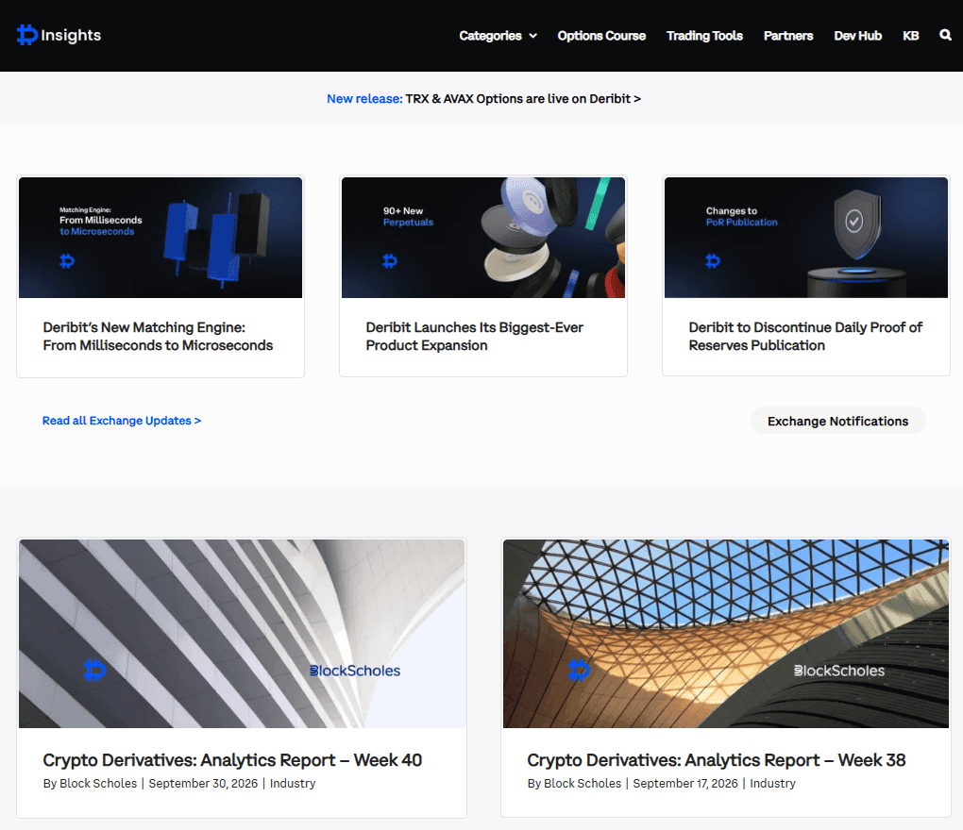
Task: Click the Deribit Insights logo
Action: pos(59,35)
